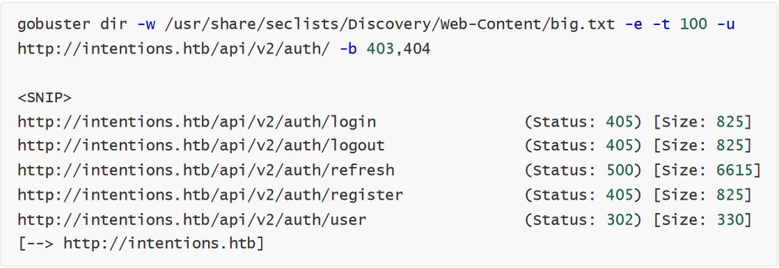
Task: Click the gobuster command word
Action: tap(54, 24)
